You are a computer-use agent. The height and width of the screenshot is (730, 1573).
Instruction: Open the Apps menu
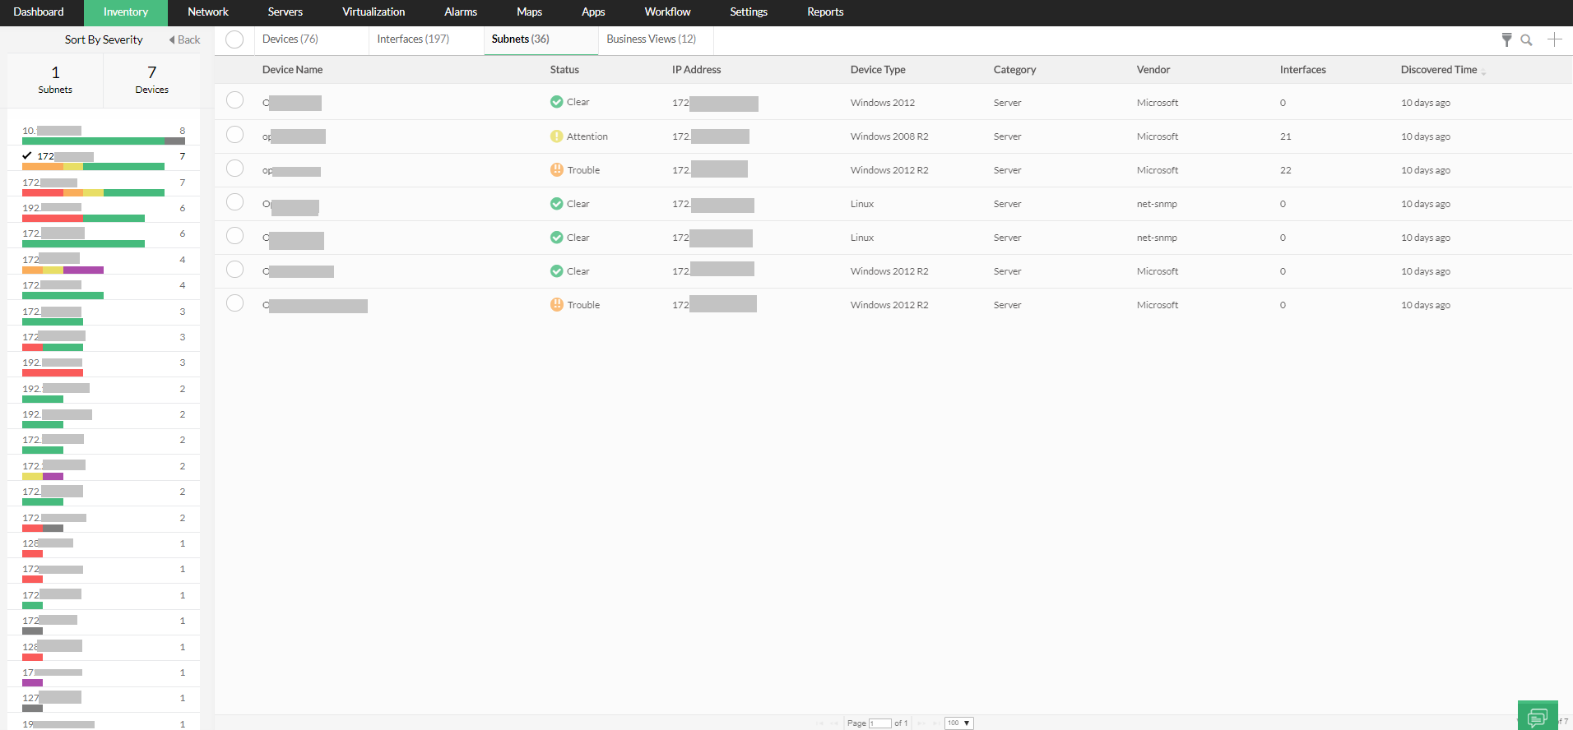click(x=593, y=12)
